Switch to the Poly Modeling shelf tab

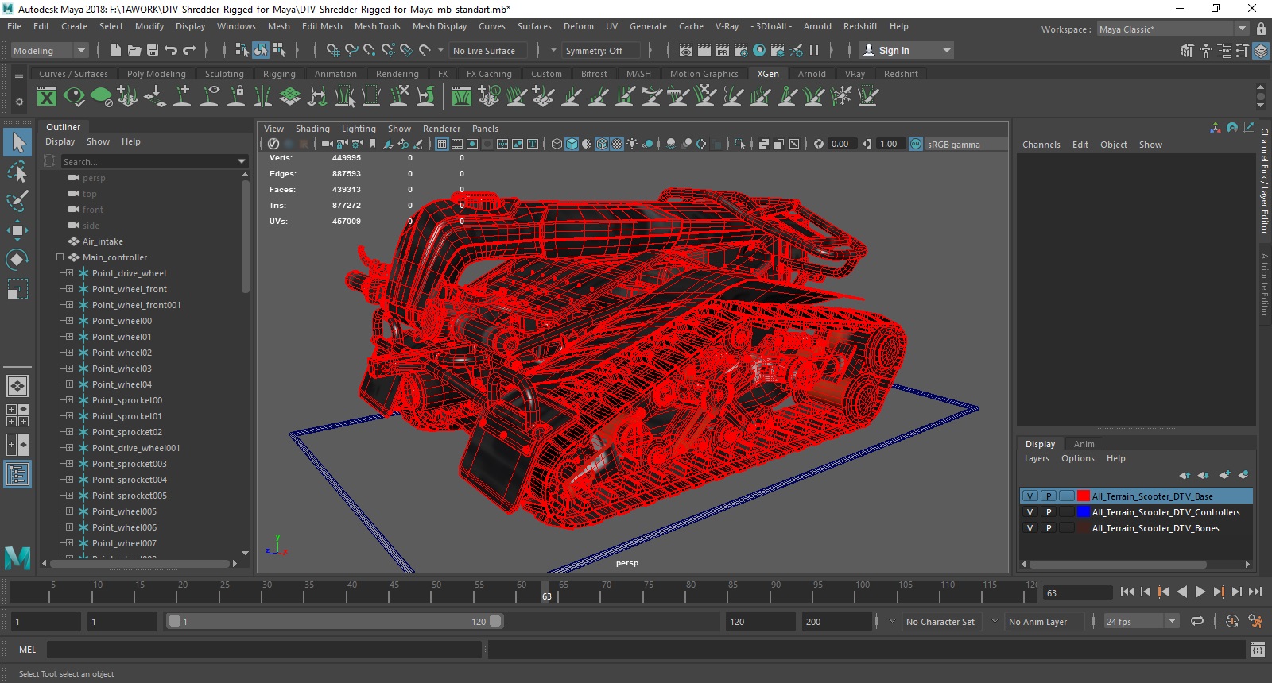[x=157, y=74]
